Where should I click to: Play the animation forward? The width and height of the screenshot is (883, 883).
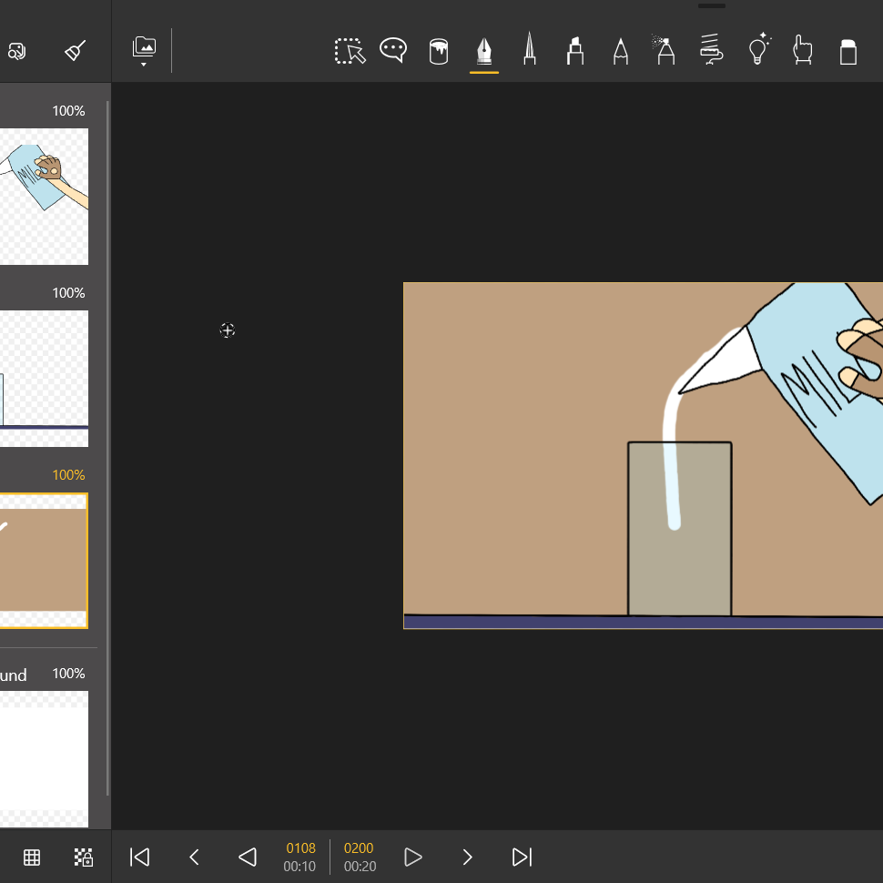tap(413, 857)
